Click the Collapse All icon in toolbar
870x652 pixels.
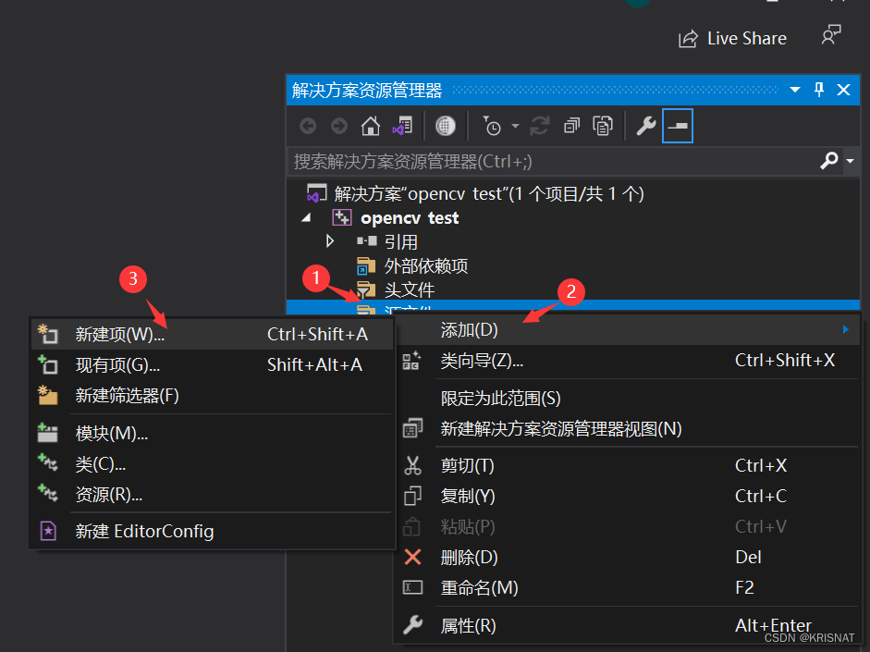coord(571,126)
